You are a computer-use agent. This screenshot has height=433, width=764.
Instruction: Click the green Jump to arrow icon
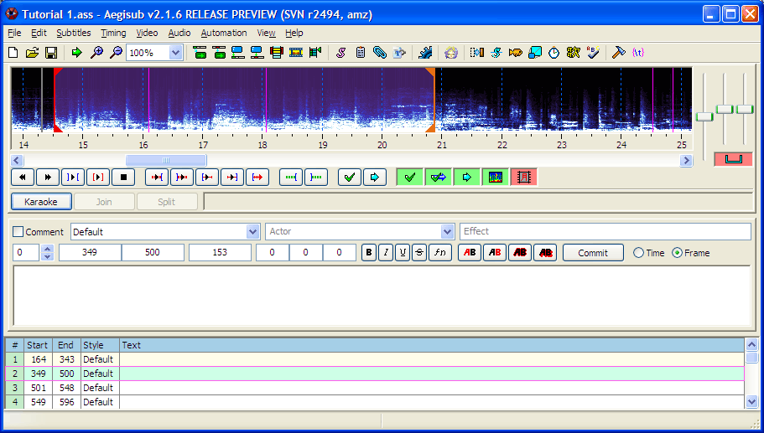pos(76,53)
